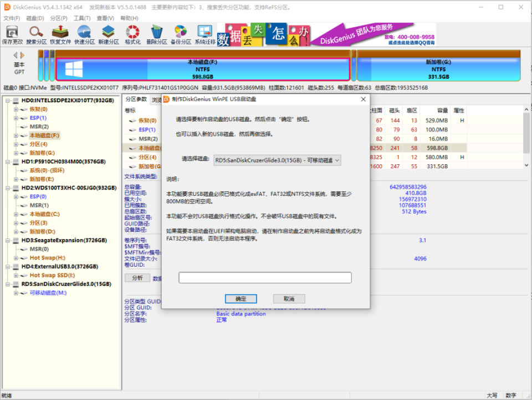Click the DiskGenius logo in dialog title
This screenshot has width=532, height=400.
[166, 99]
